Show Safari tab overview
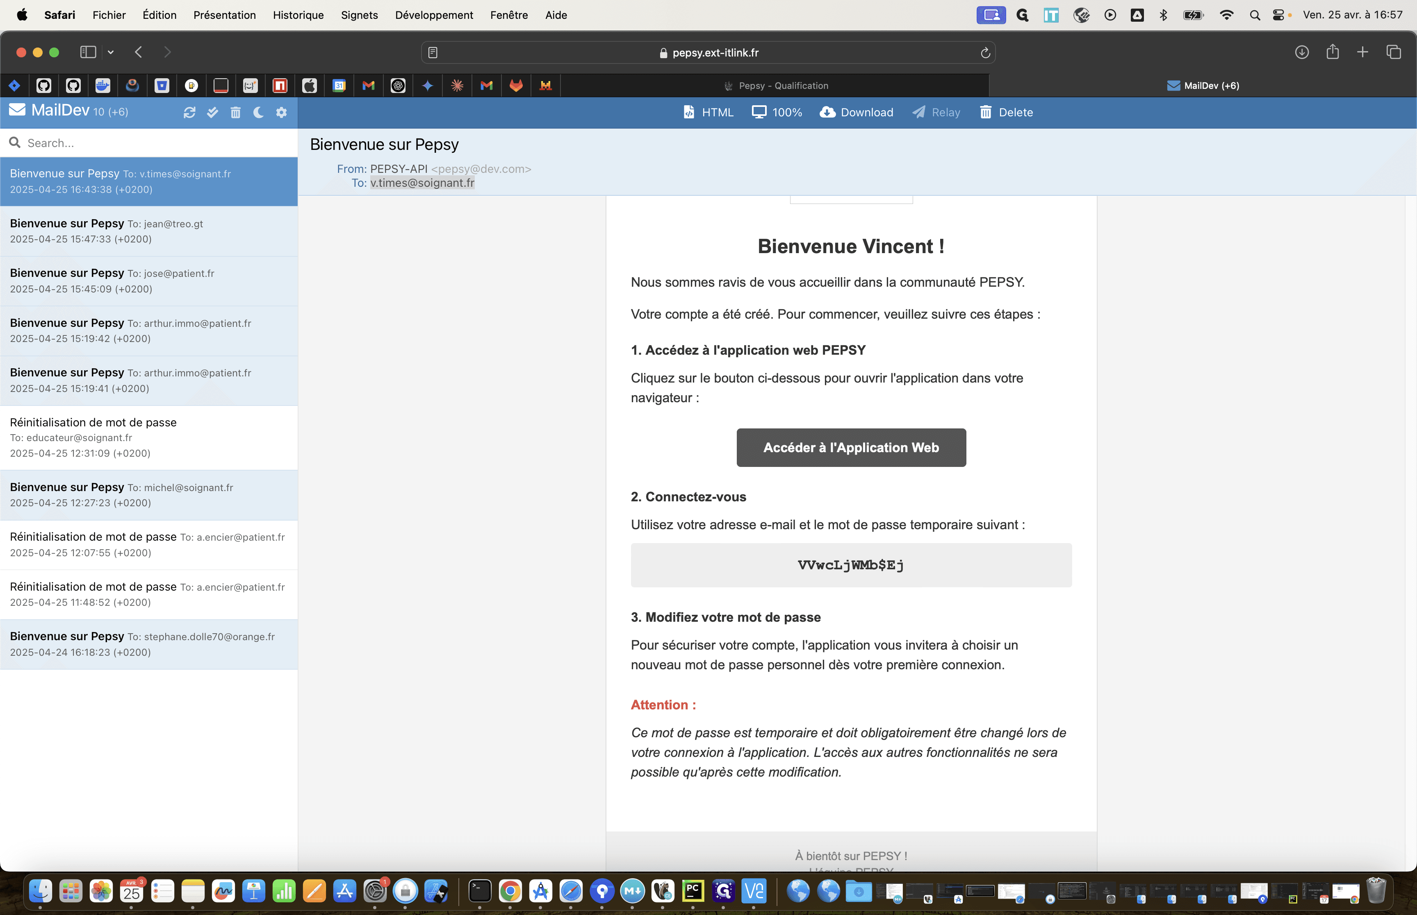 tap(1393, 52)
